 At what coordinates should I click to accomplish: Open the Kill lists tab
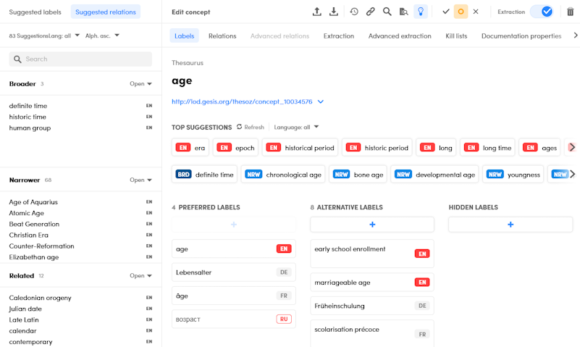tap(458, 36)
